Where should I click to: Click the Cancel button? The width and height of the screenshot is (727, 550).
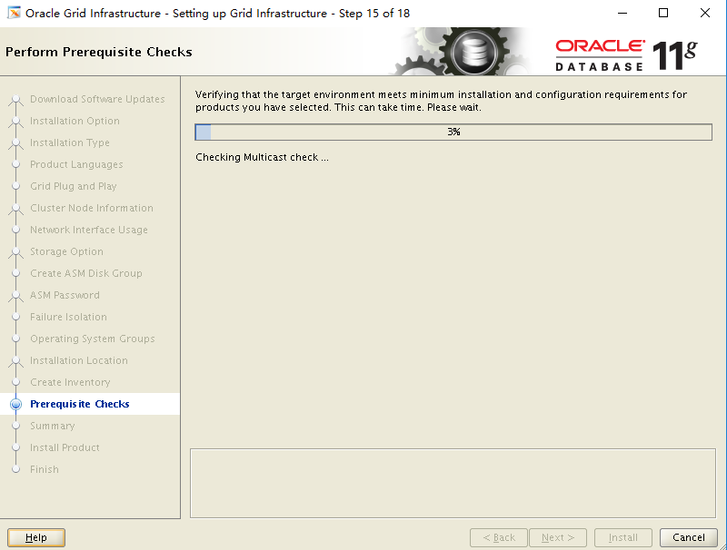coord(689,537)
